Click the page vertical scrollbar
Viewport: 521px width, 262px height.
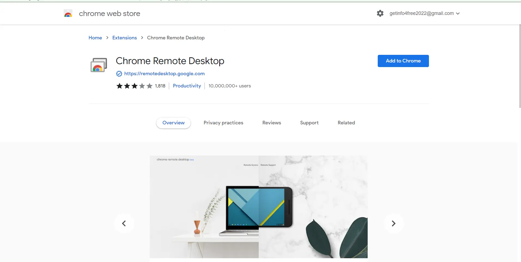tap(520, 66)
